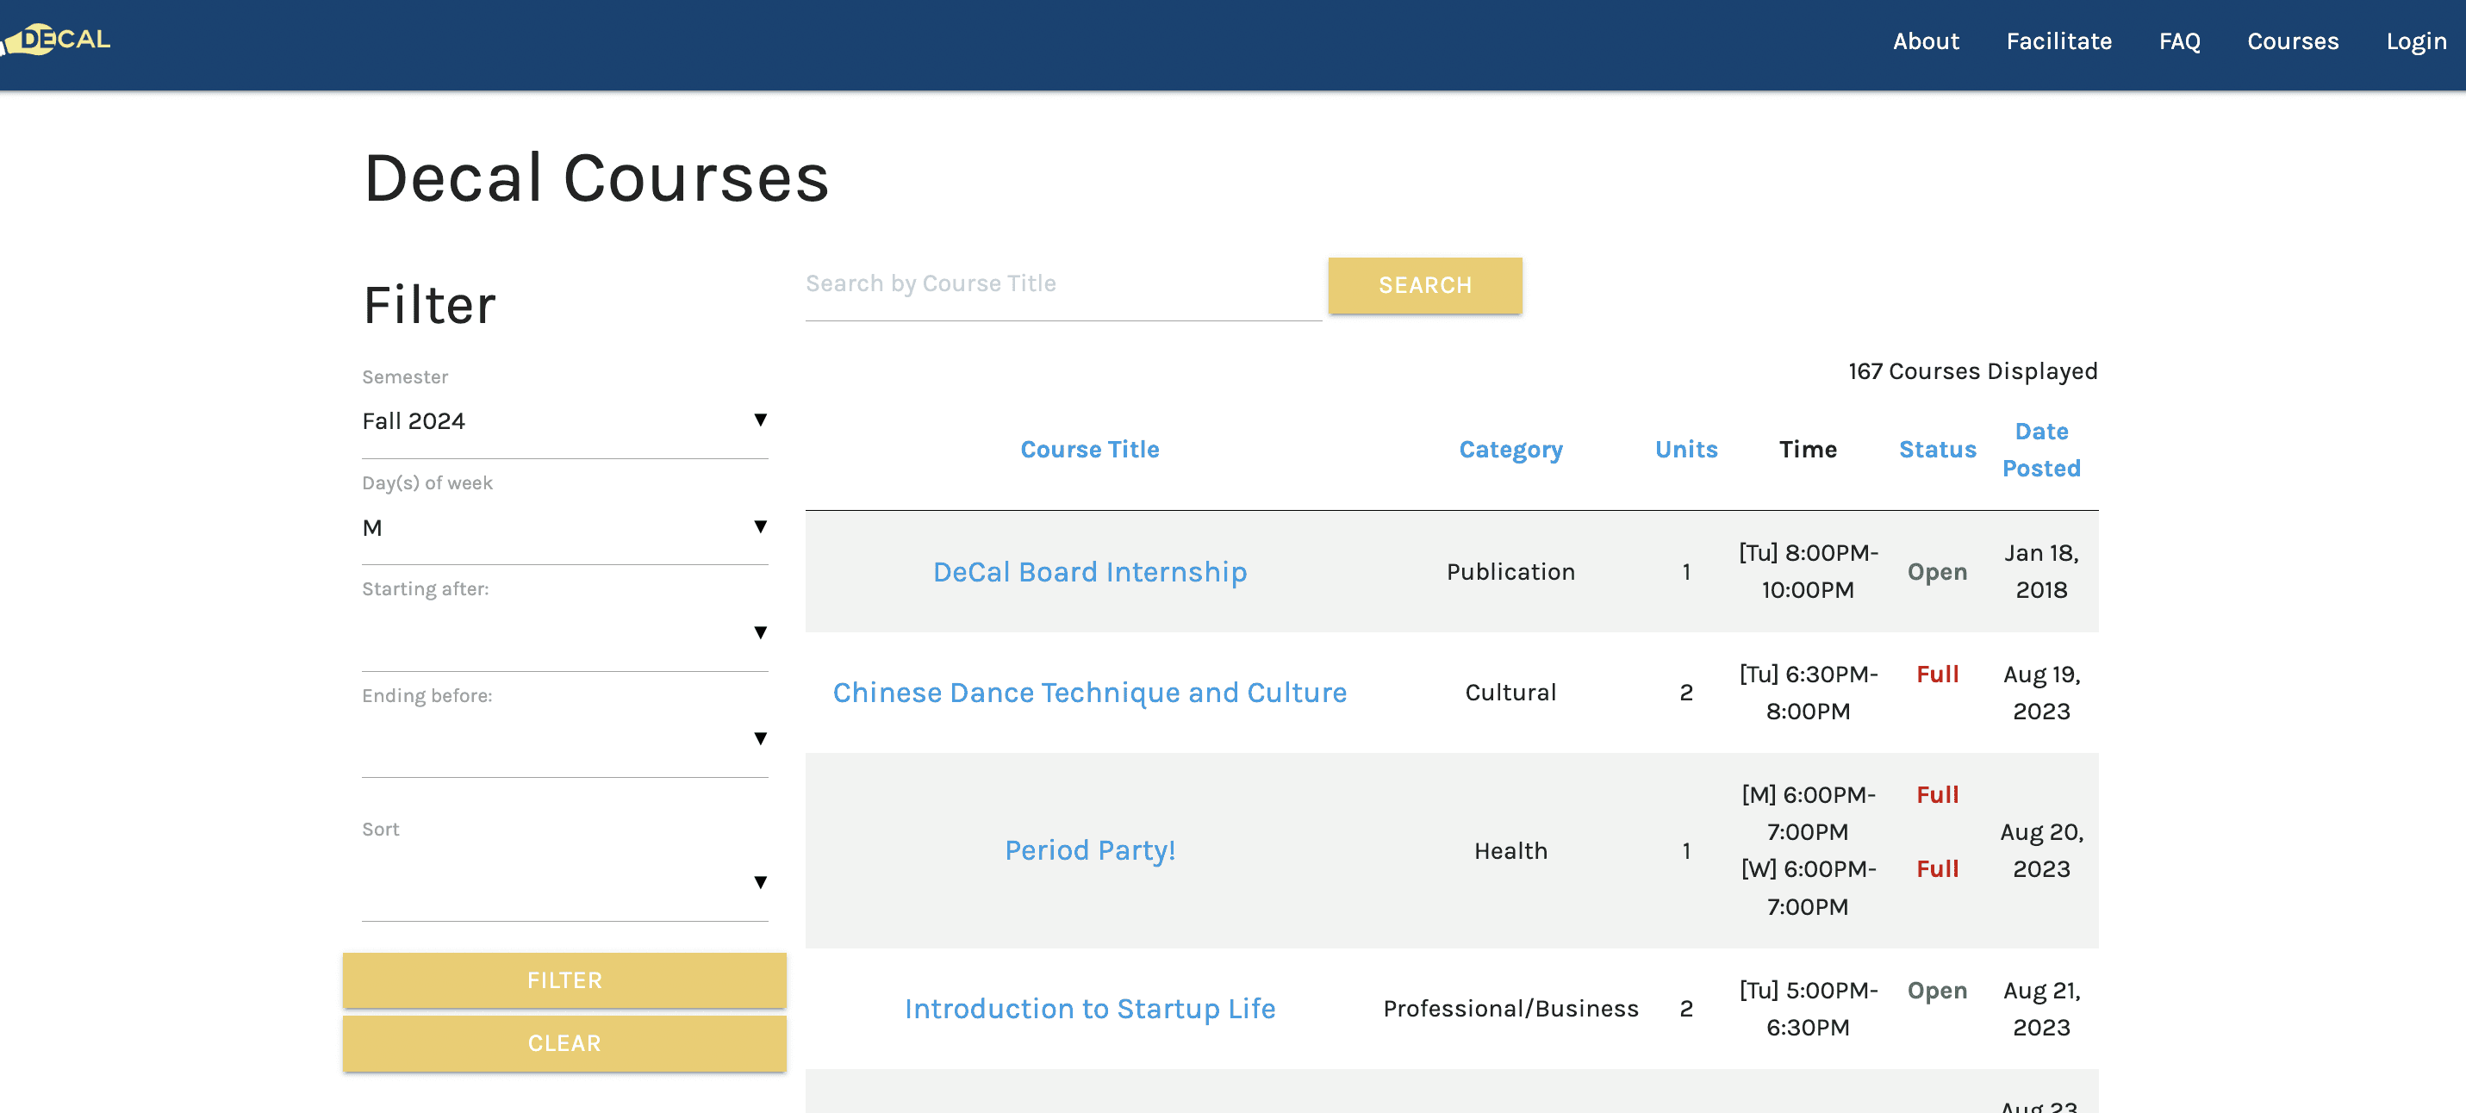Image resolution: width=2466 pixels, height=1113 pixels.
Task: Expand the Day(s) of week dropdown
Action: click(x=564, y=527)
